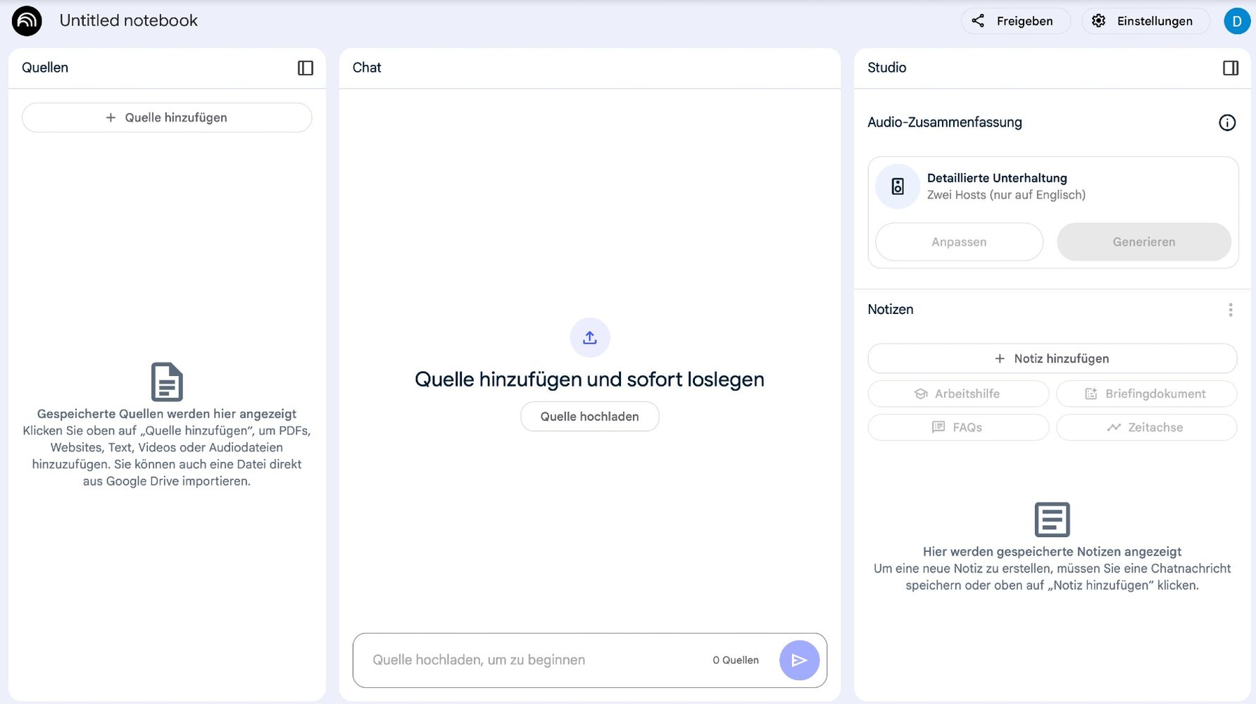Open Einstellungen settings menu
This screenshot has height=704, width=1256.
1145,21
